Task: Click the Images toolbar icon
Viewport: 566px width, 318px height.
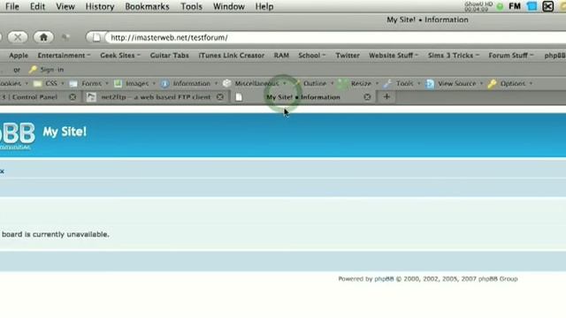Action: (x=118, y=84)
